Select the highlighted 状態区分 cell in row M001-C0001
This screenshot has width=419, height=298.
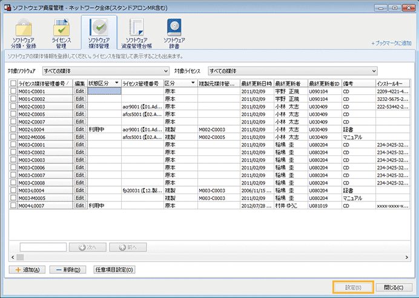pyautogui.click(x=105, y=91)
